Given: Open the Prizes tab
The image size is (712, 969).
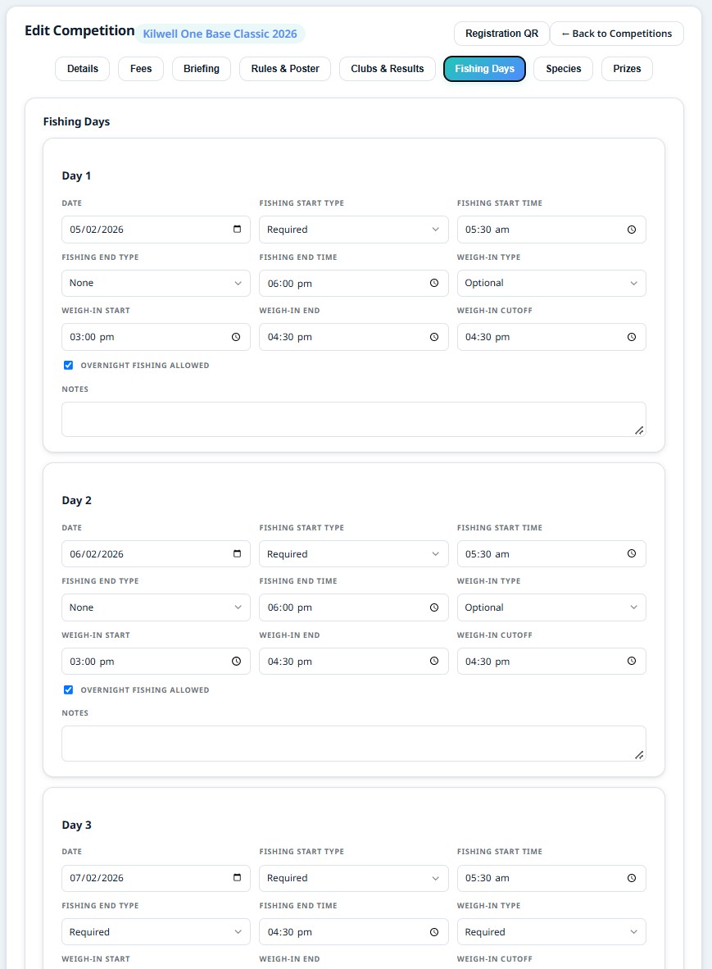Looking at the screenshot, I should (627, 69).
